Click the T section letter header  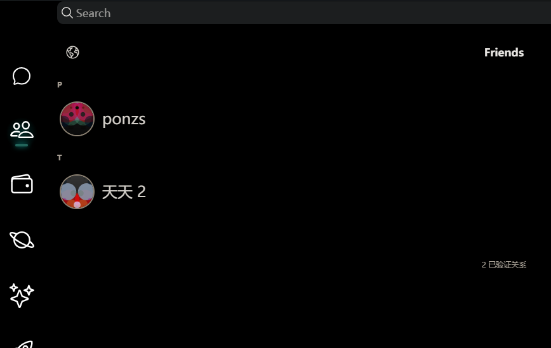pos(60,157)
